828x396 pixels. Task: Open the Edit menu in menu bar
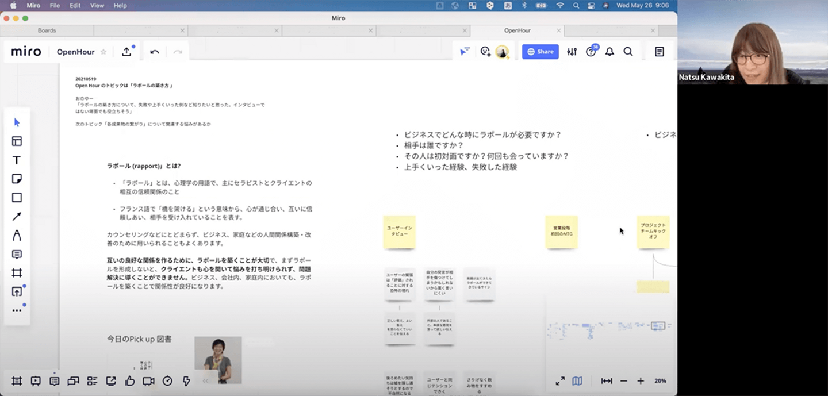click(x=75, y=5)
